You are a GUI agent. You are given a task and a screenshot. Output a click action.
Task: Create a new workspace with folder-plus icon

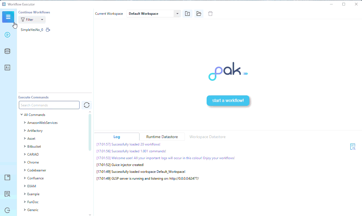coord(187,14)
